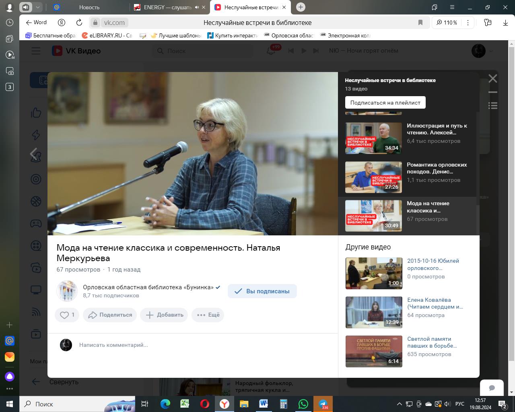Expand the Ещё options menu

(x=208, y=315)
